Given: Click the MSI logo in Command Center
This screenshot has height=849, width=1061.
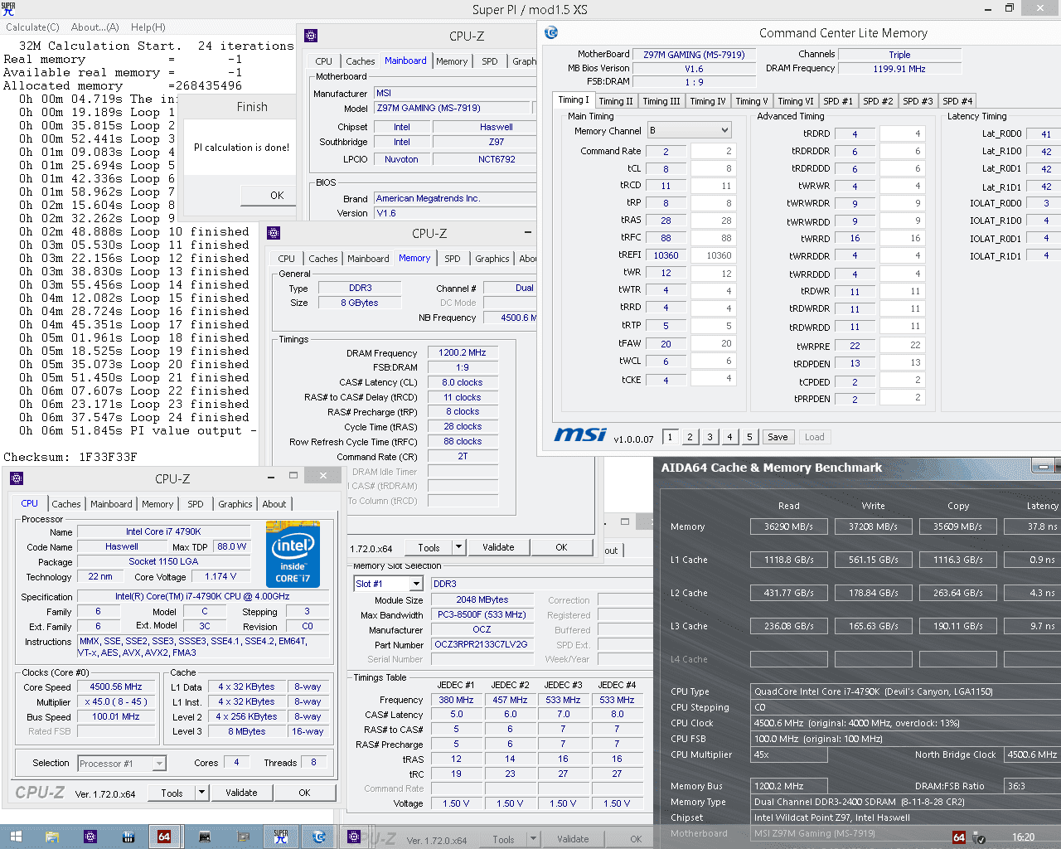Looking at the screenshot, I should pos(580,435).
